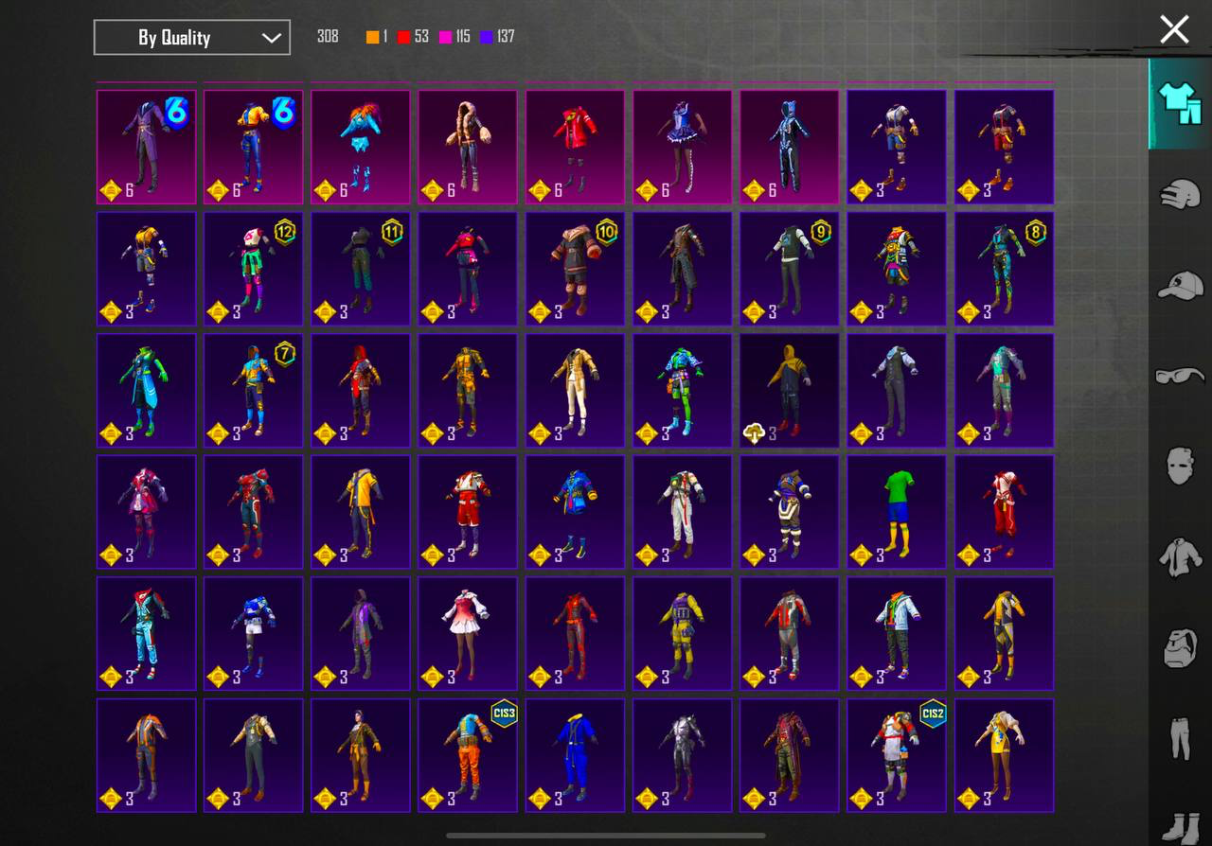This screenshot has height=846, width=1212.
Task: Switch to the sunglasses category tab
Action: click(1180, 376)
